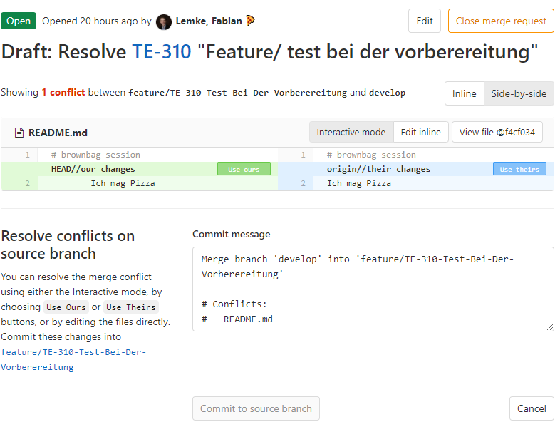This screenshot has width=560, height=432.
Task: Click Commit to source branch button
Action: pyautogui.click(x=256, y=408)
